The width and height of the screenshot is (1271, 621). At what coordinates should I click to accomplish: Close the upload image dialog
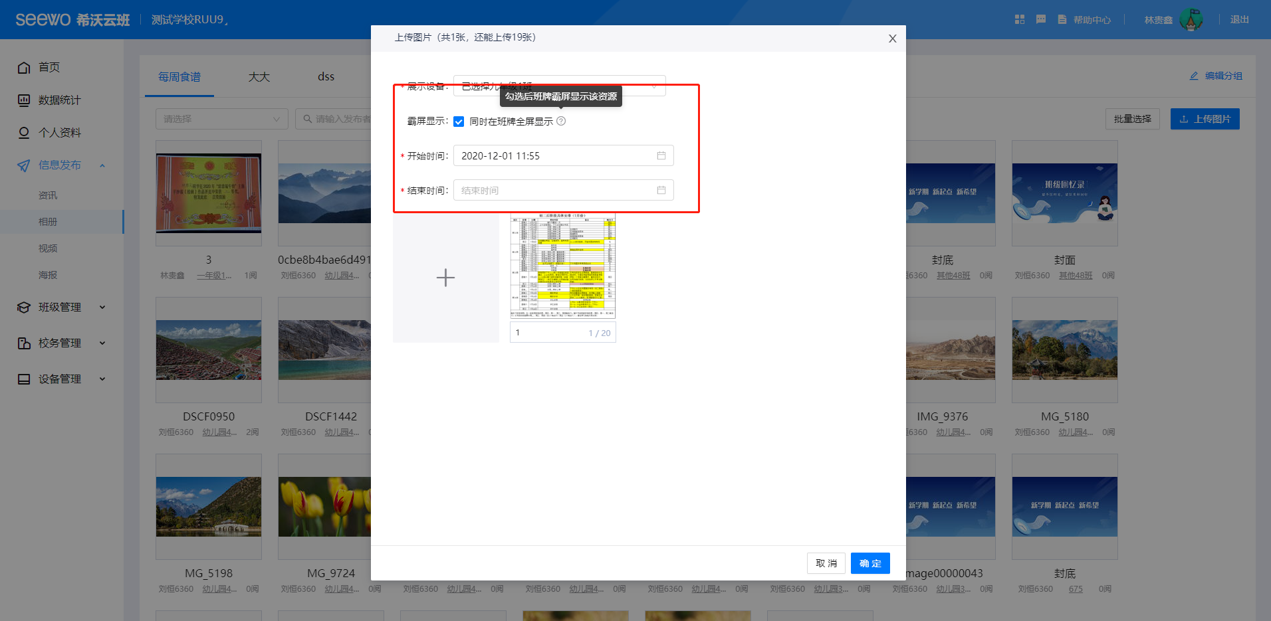pyautogui.click(x=892, y=39)
